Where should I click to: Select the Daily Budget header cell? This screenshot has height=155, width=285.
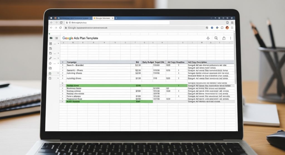148,62
